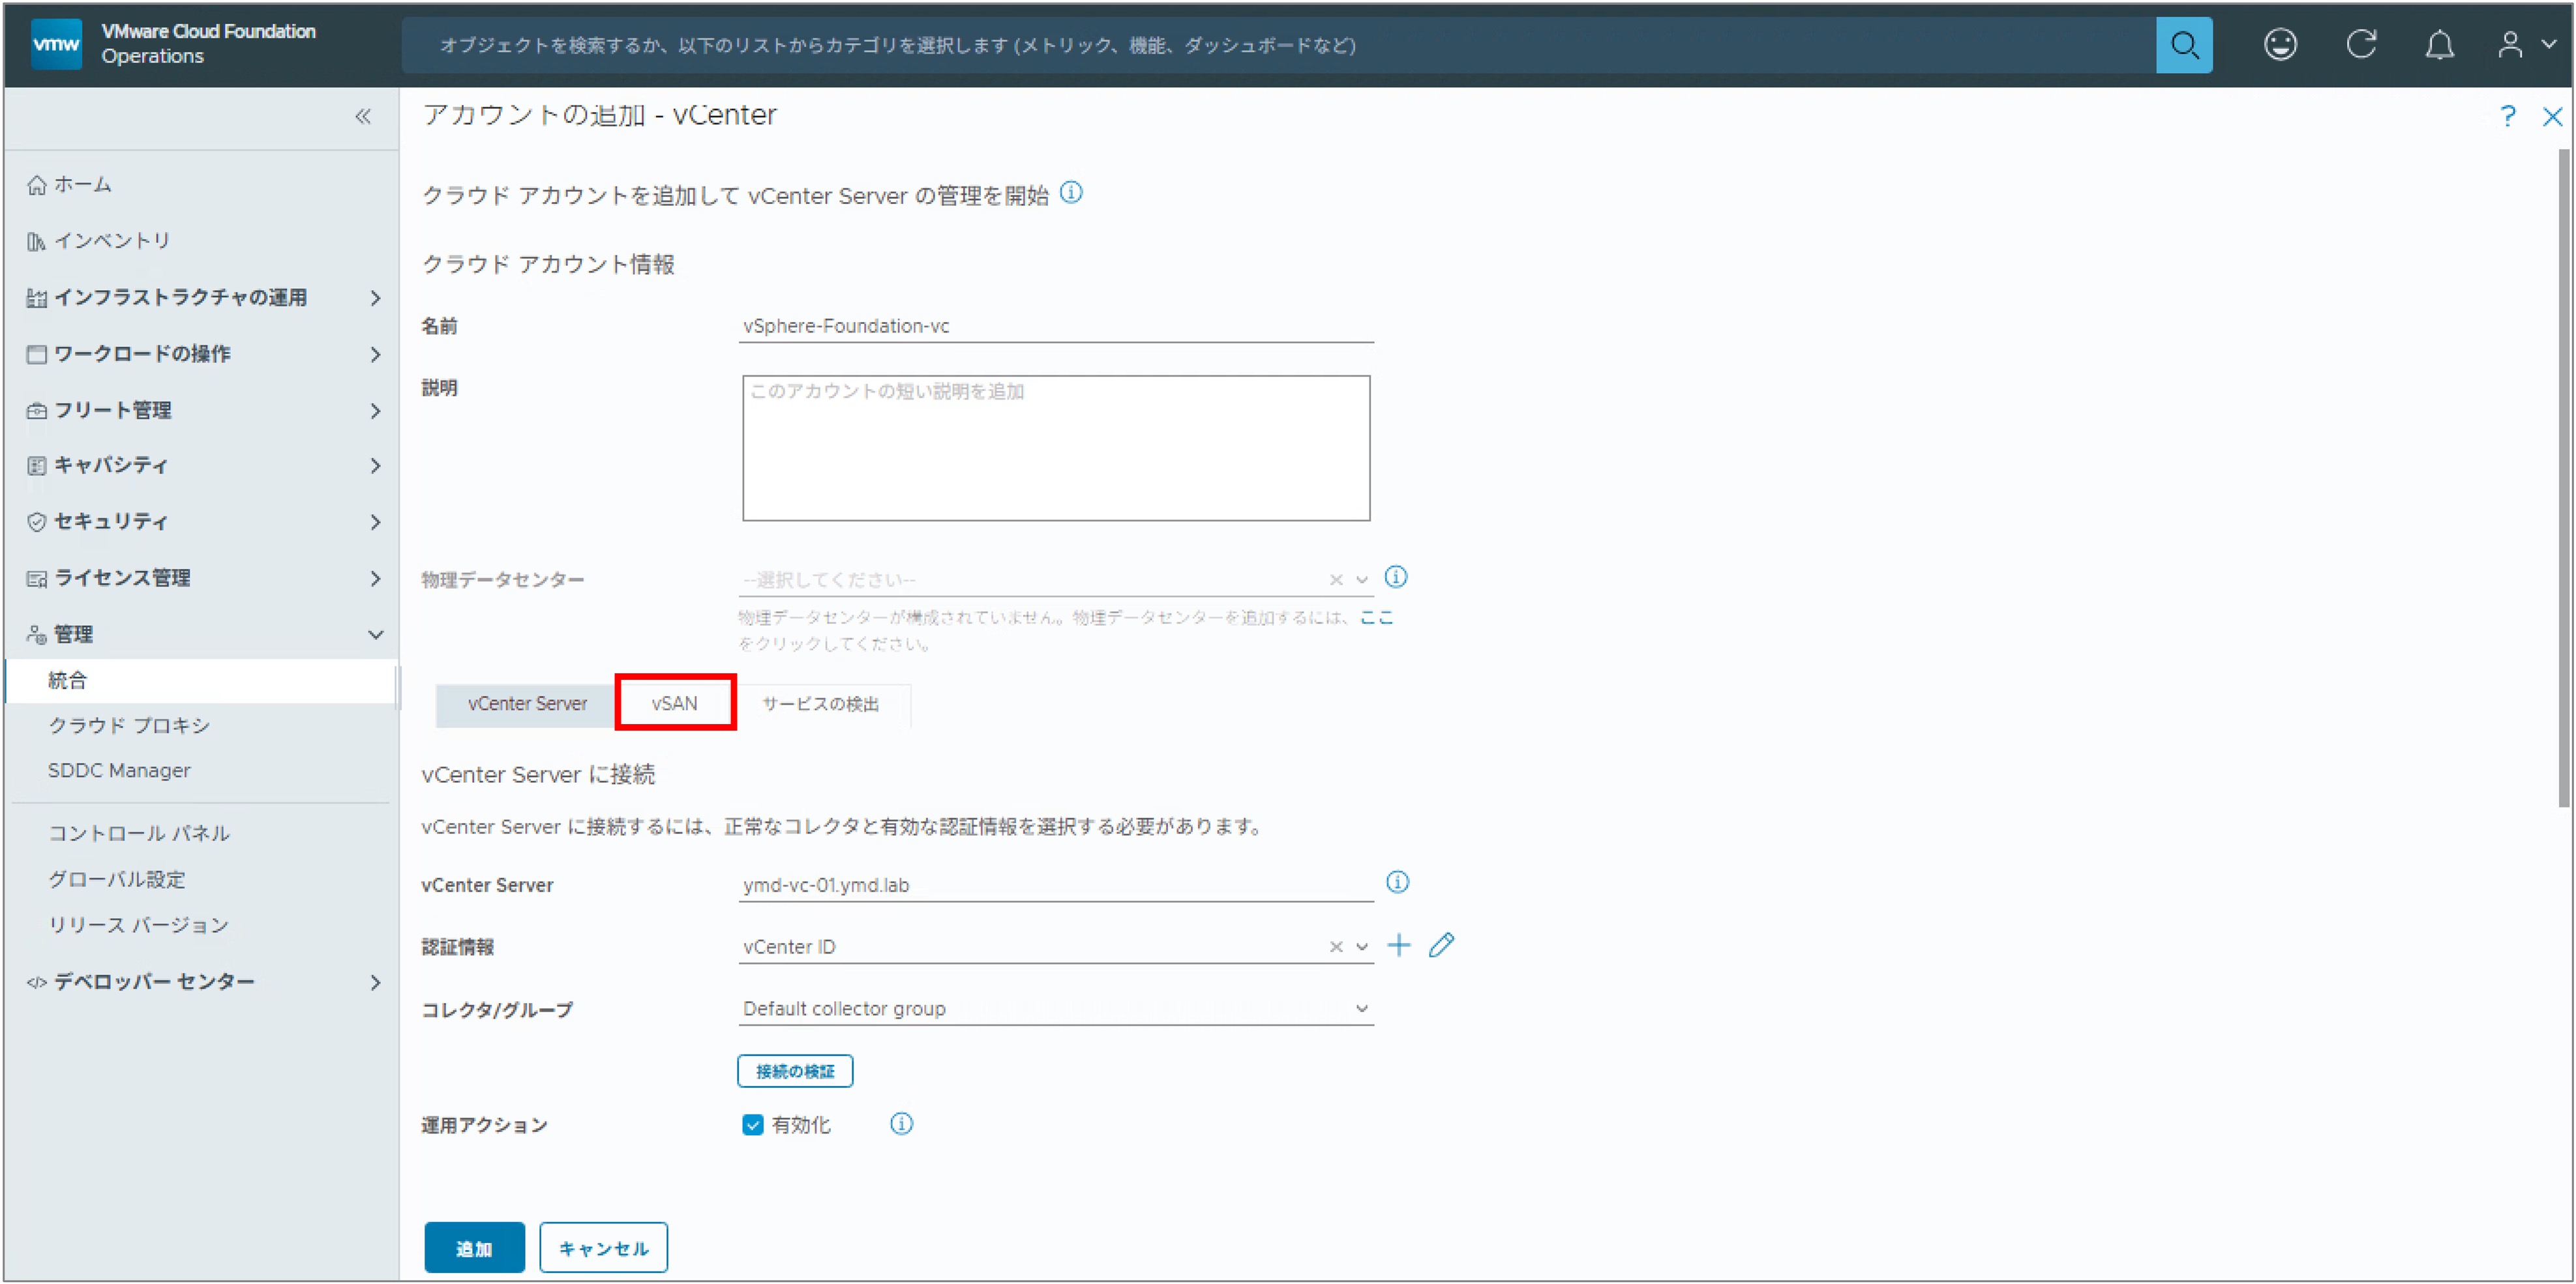Click the vertical scrollbar
2576x1284 pixels.
click(2563, 478)
